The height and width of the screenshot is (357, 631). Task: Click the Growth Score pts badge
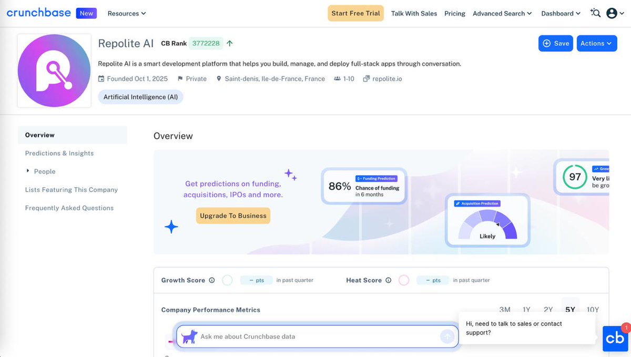(x=256, y=280)
